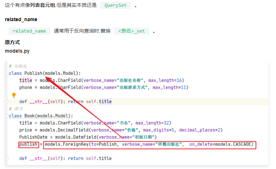Click max_length=32 argument
The width and height of the screenshot is (276, 169).
(x=152, y=123)
